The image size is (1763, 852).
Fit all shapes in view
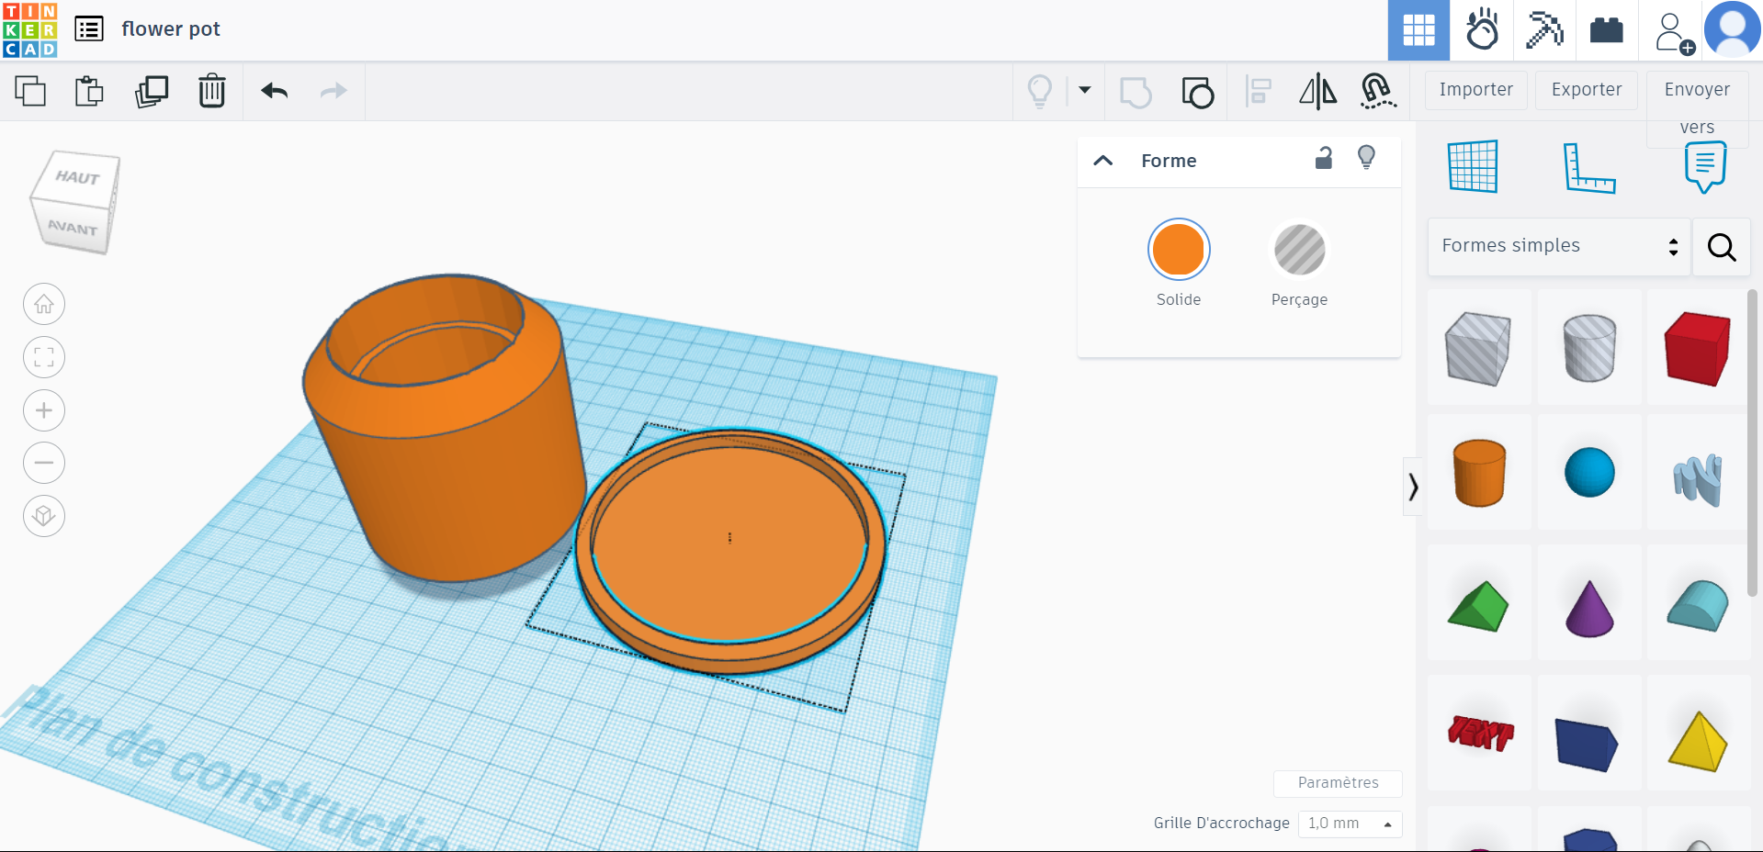coord(44,357)
